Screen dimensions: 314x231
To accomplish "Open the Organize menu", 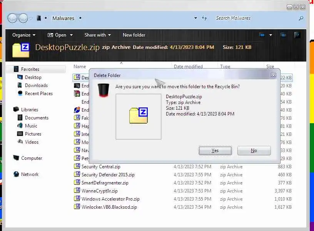I will point(24,35).
